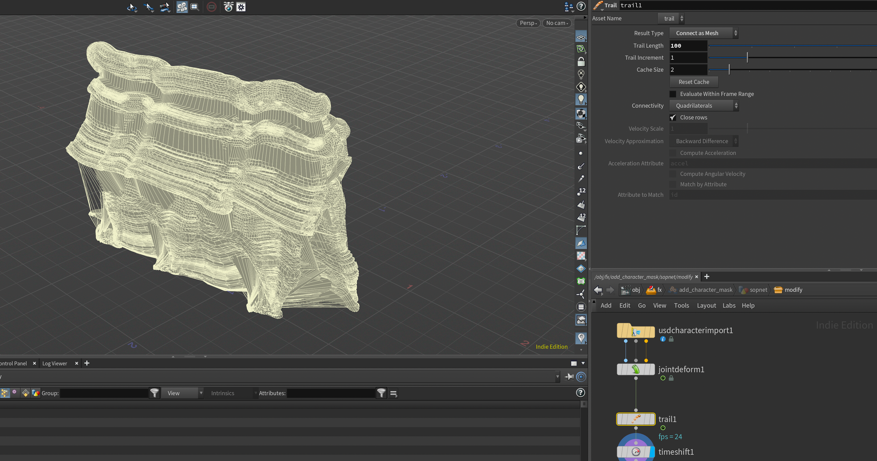The image size is (877, 461).
Task: Uncheck the Close rows checkbox
Action: (x=673, y=117)
